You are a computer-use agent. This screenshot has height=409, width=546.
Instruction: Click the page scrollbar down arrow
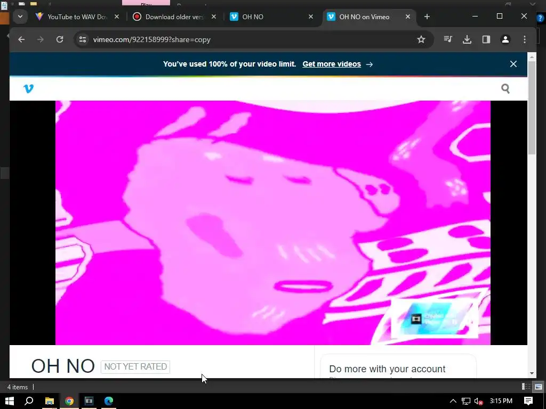point(532,373)
